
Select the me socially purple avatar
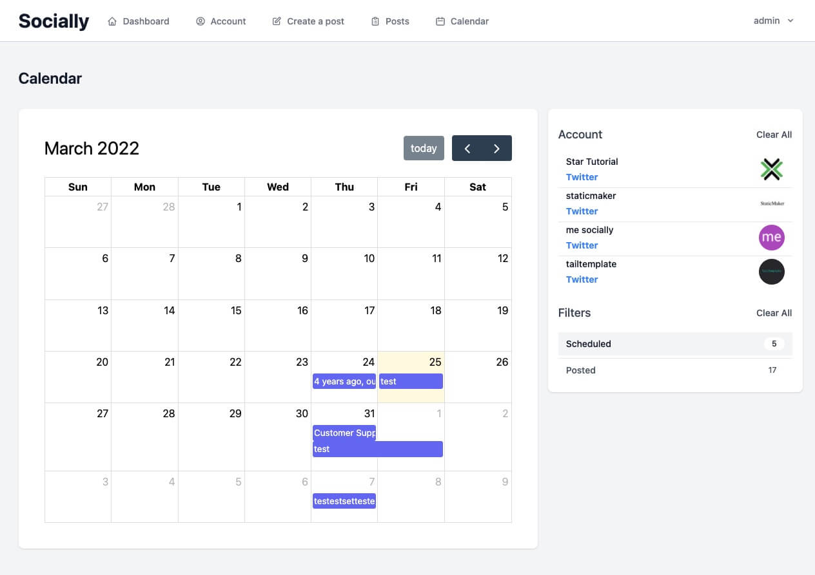click(771, 238)
